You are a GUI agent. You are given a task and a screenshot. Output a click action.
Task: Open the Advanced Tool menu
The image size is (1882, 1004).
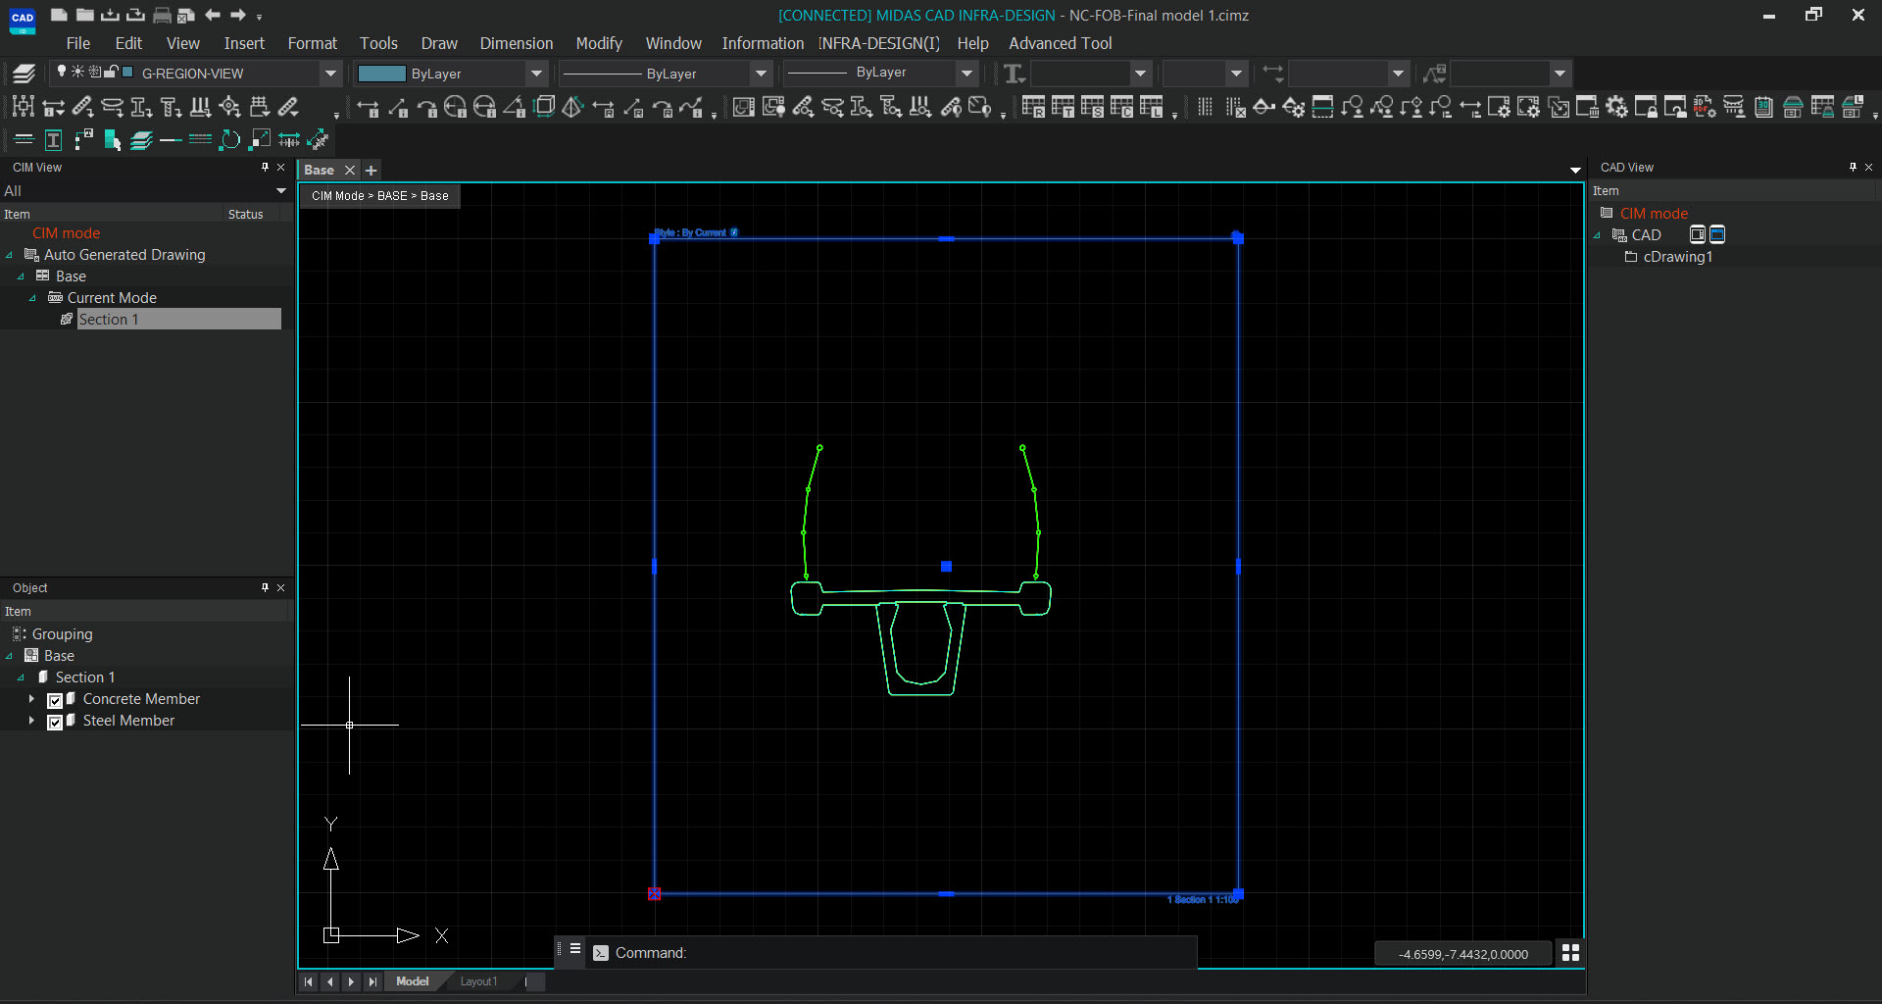(1061, 43)
